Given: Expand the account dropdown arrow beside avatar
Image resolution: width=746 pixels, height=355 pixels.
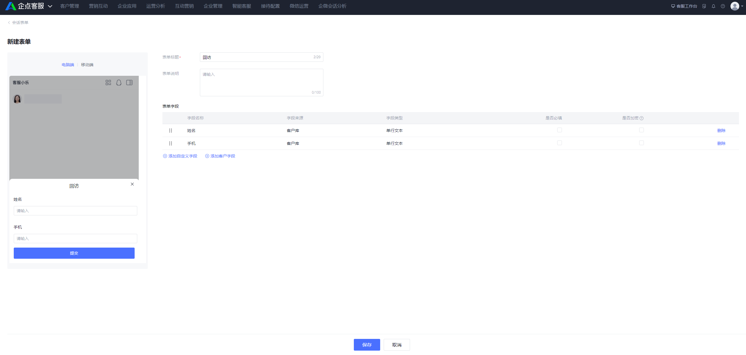Looking at the screenshot, I should (x=742, y=6).
